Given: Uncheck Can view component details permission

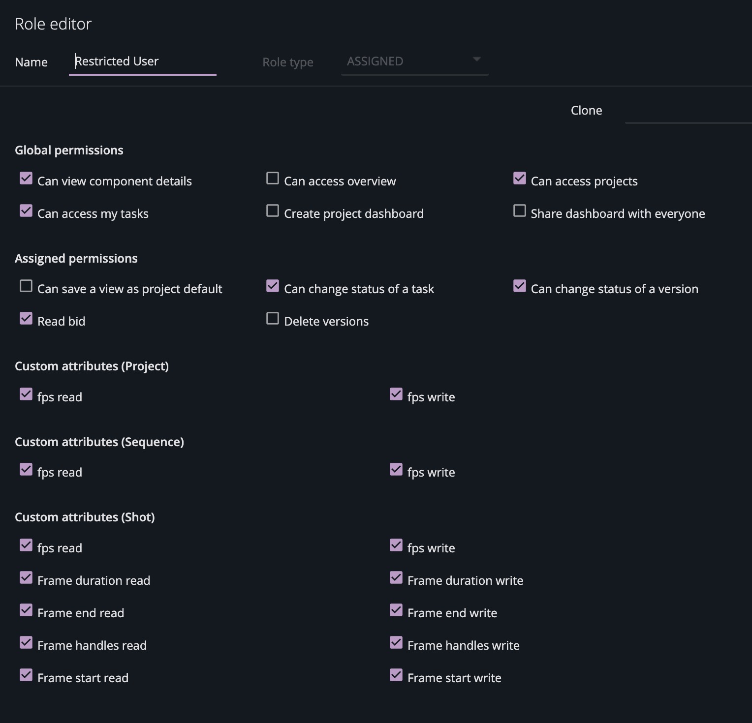Looking at the screenshot, I should [x=26, y=178].
